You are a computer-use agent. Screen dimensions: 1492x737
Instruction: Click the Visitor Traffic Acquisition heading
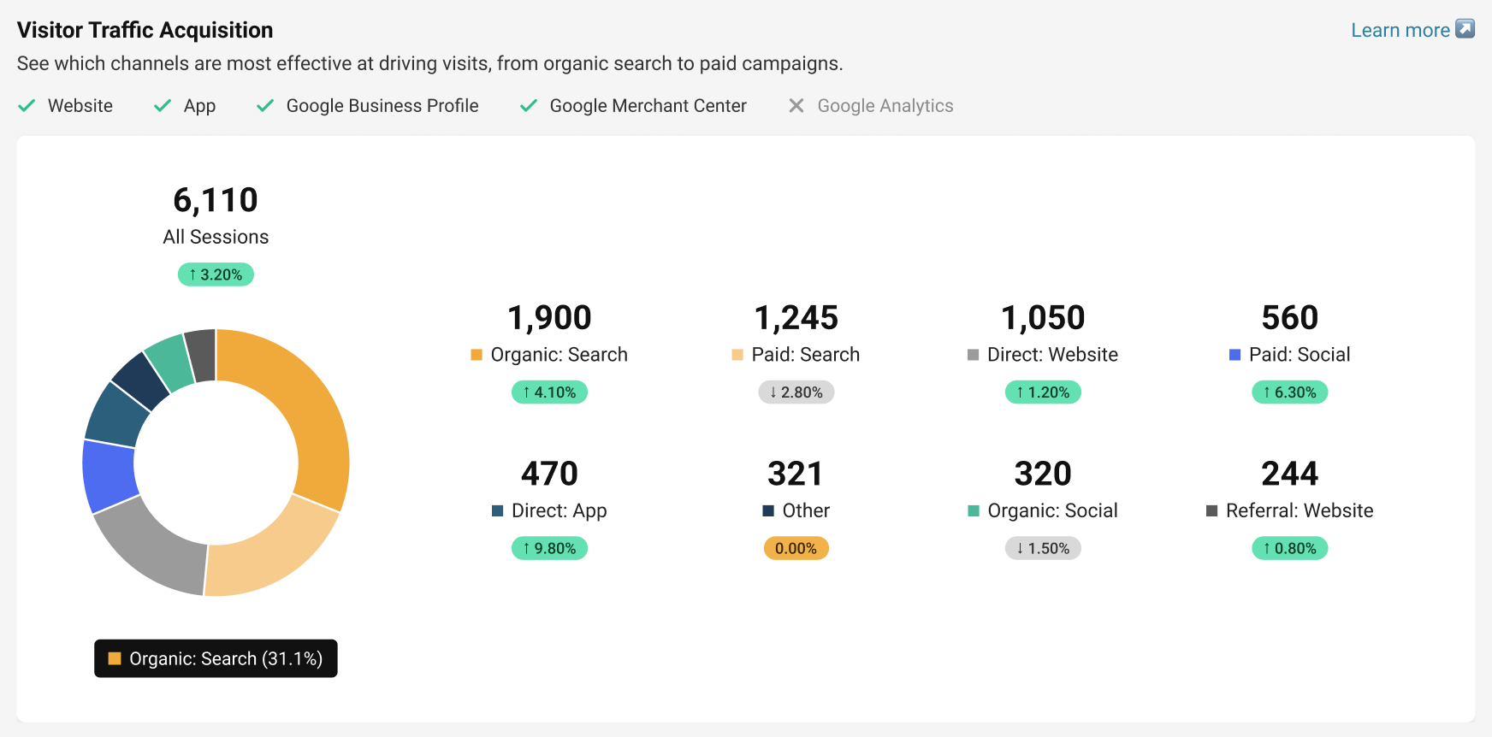pos(145,30)
